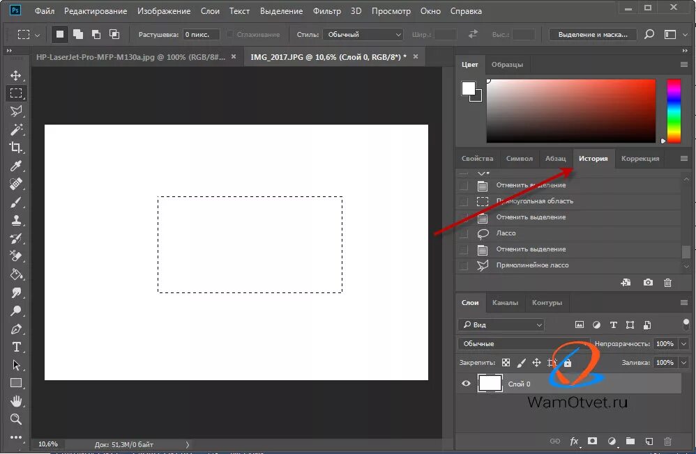Pick a hue on the rainbow slider

click(674, 111)
